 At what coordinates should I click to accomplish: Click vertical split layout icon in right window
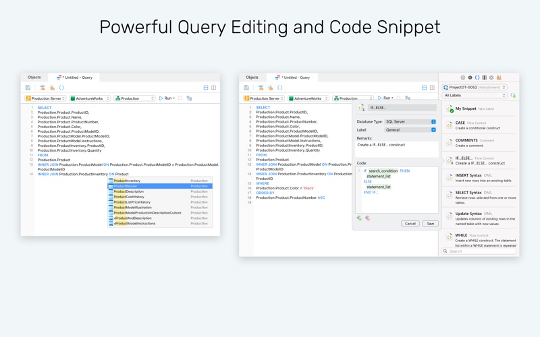tap(432, 88)
